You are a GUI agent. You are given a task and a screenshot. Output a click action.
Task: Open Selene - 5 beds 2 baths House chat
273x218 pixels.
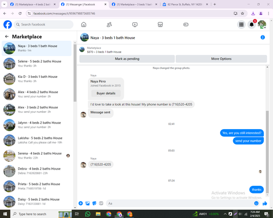[37, 64]
